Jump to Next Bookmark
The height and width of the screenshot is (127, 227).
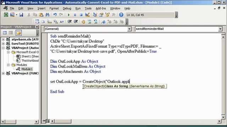[110, 22]
